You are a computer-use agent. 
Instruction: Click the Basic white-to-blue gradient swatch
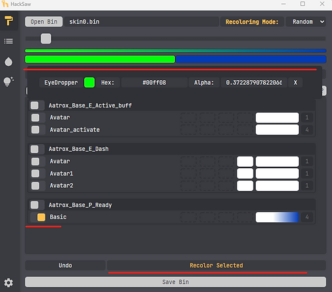[277, 217]
